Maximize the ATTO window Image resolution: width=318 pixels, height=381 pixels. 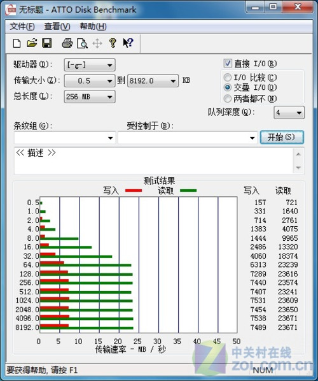click(273, 7)
